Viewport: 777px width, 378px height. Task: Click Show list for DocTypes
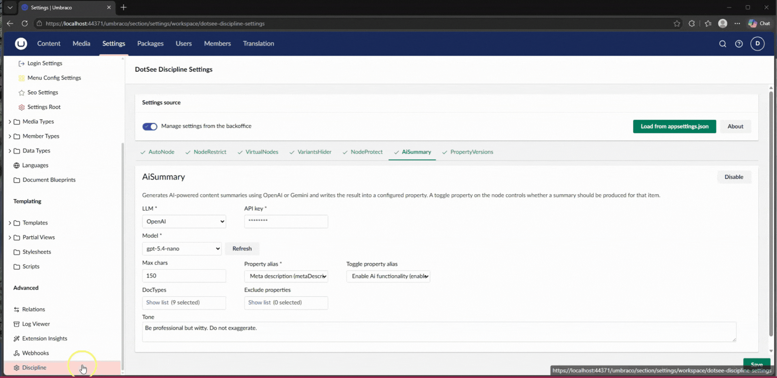click(x=184, y=303)
